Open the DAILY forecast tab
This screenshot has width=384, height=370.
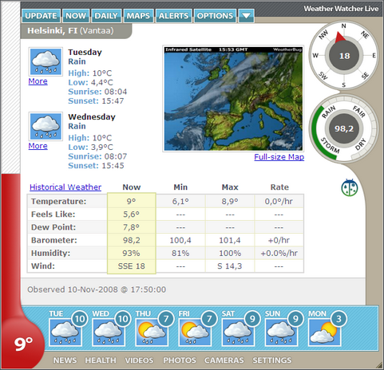(106, 16)
